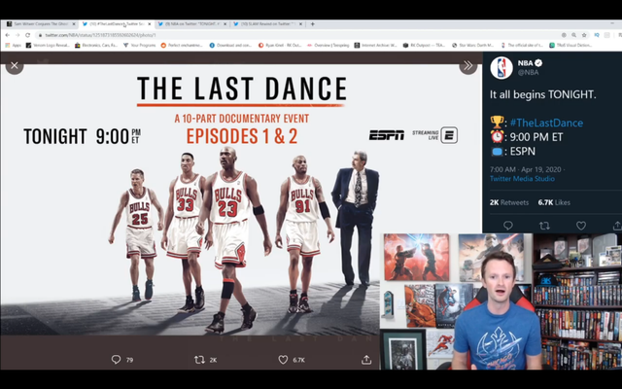Image resolution: width=622 pixels, height=389 pixels.
Task: Go back with the browser back arrow
Action: pos(7,35)
